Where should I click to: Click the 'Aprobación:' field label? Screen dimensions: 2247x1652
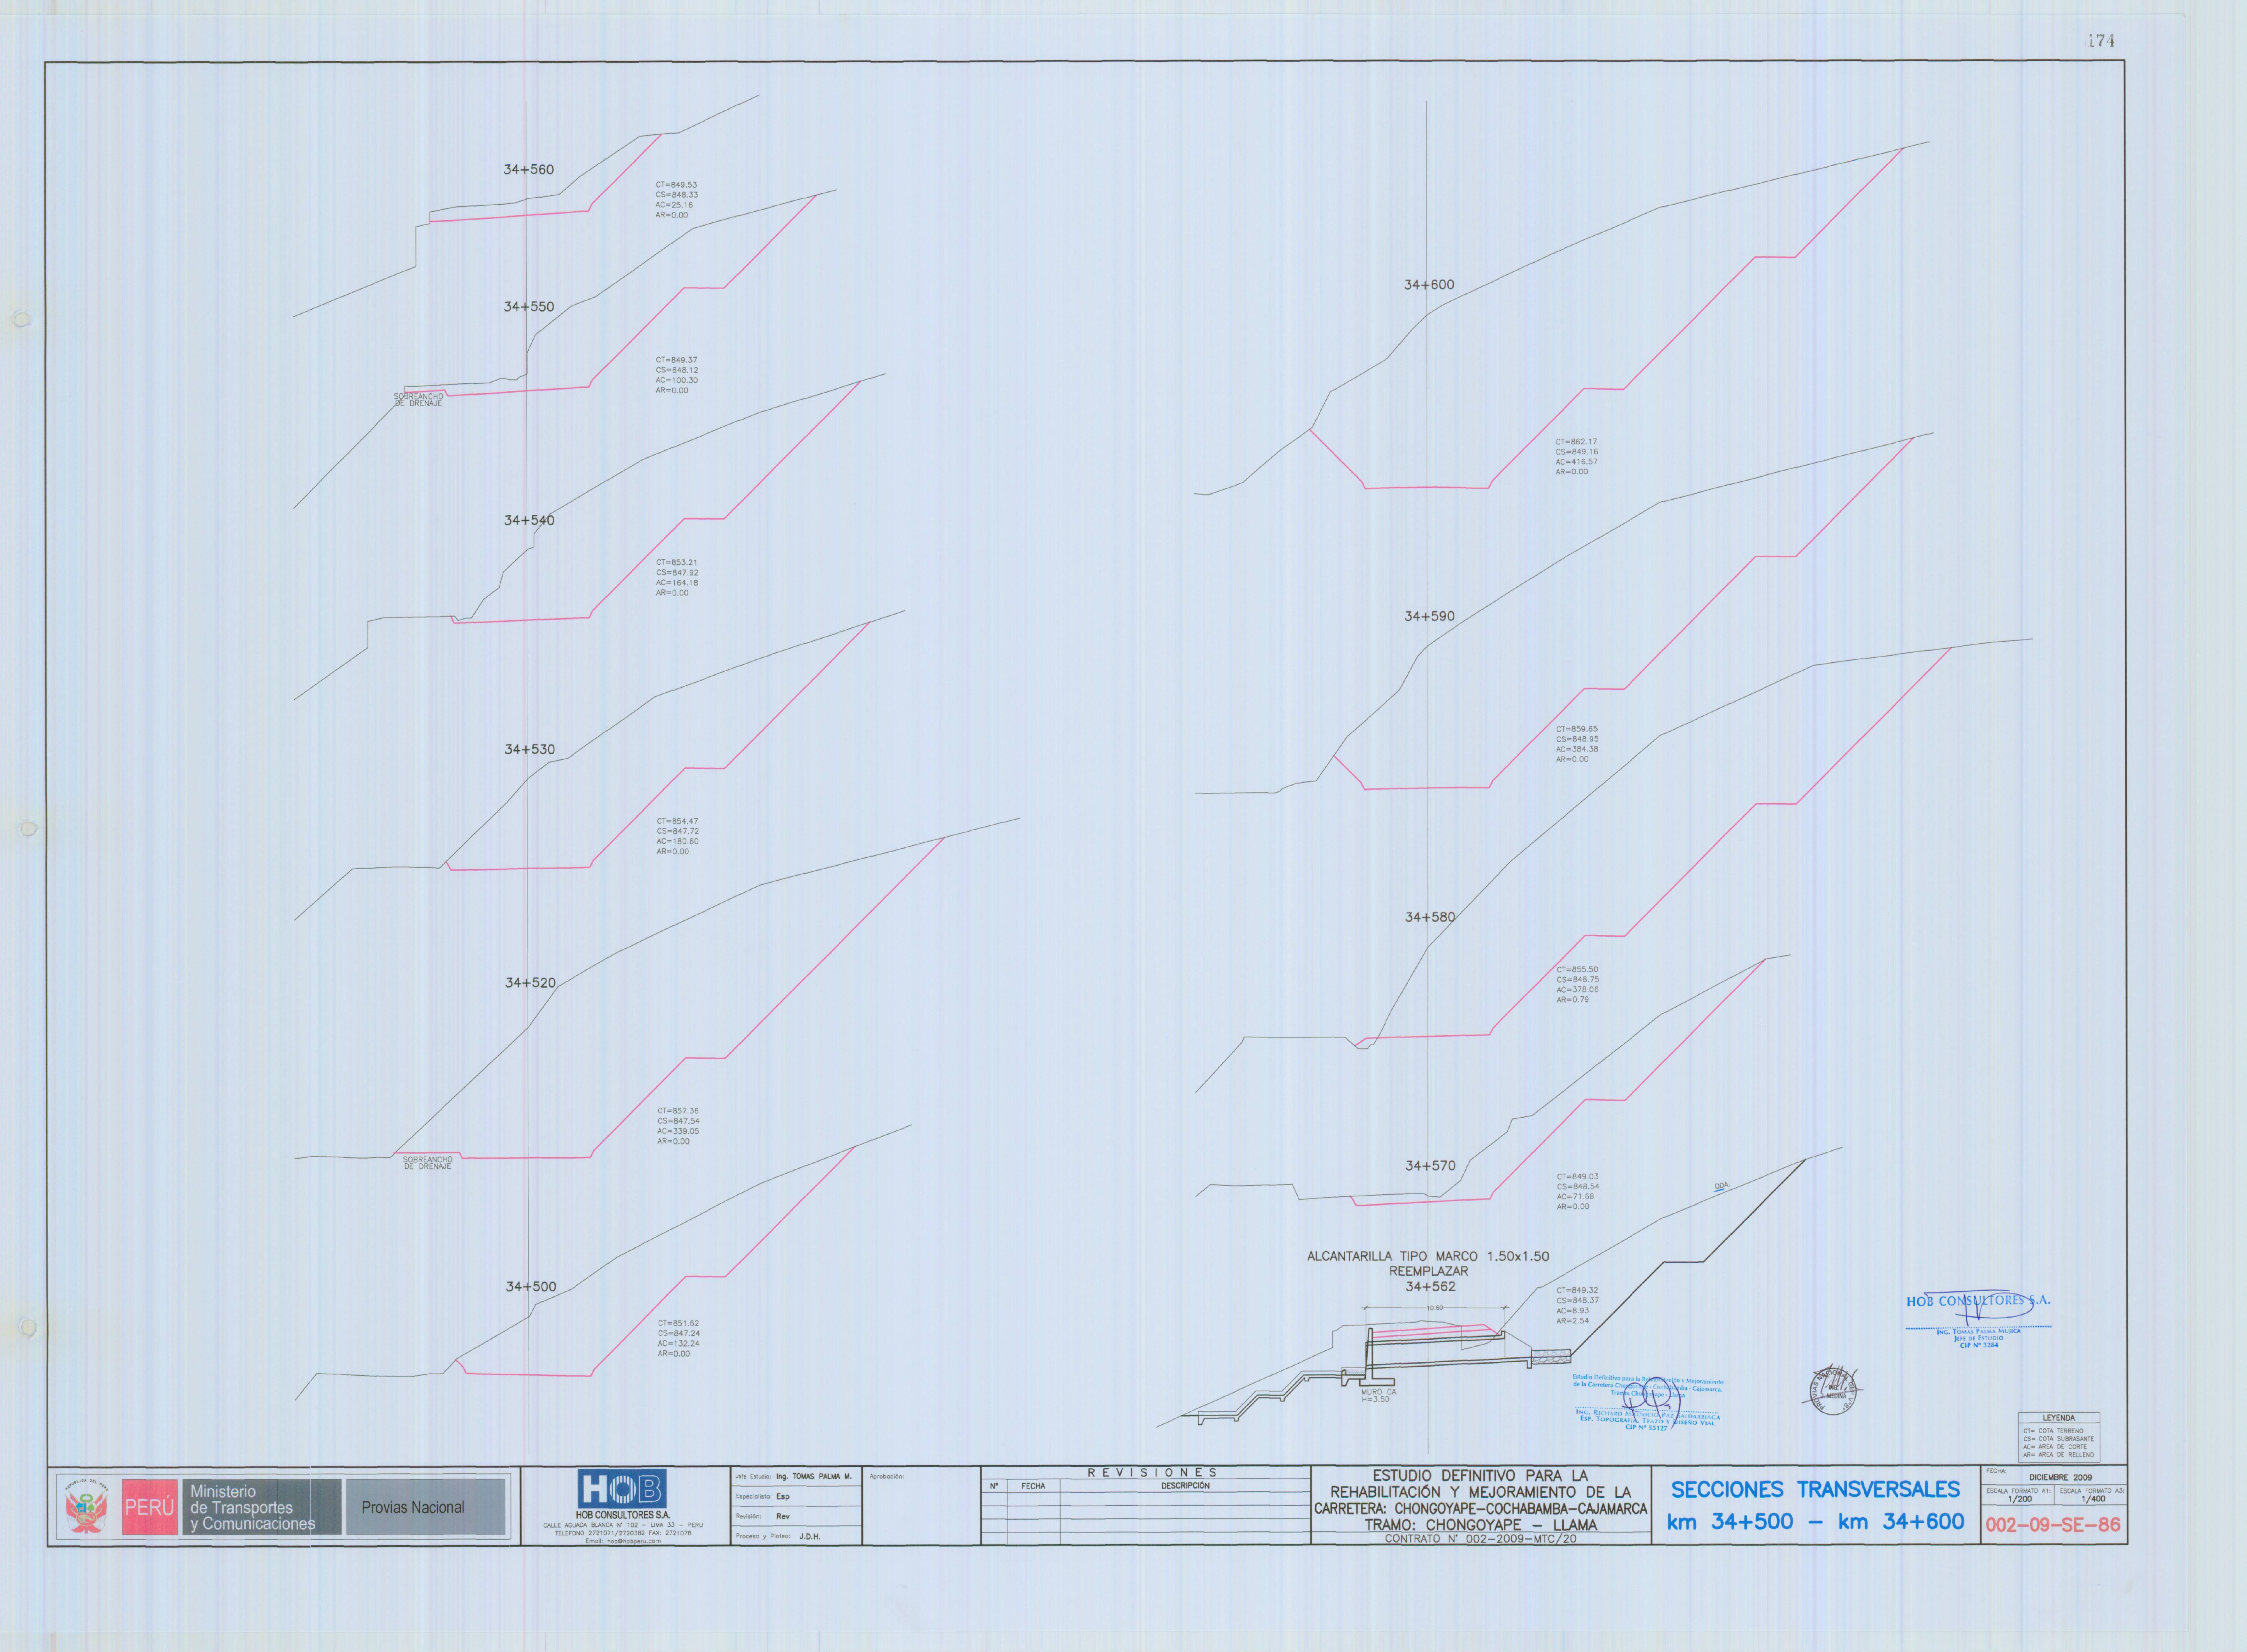click(886, 1476)
